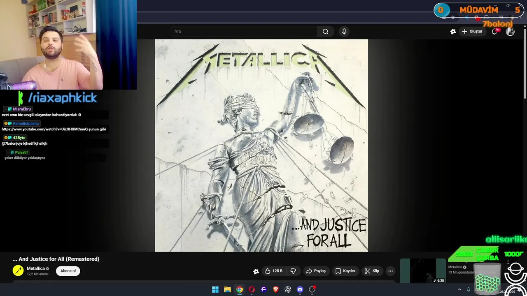Click the Discord taskbar icon

(300, 289)
